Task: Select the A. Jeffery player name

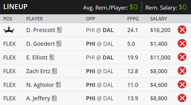Action: 38,98
